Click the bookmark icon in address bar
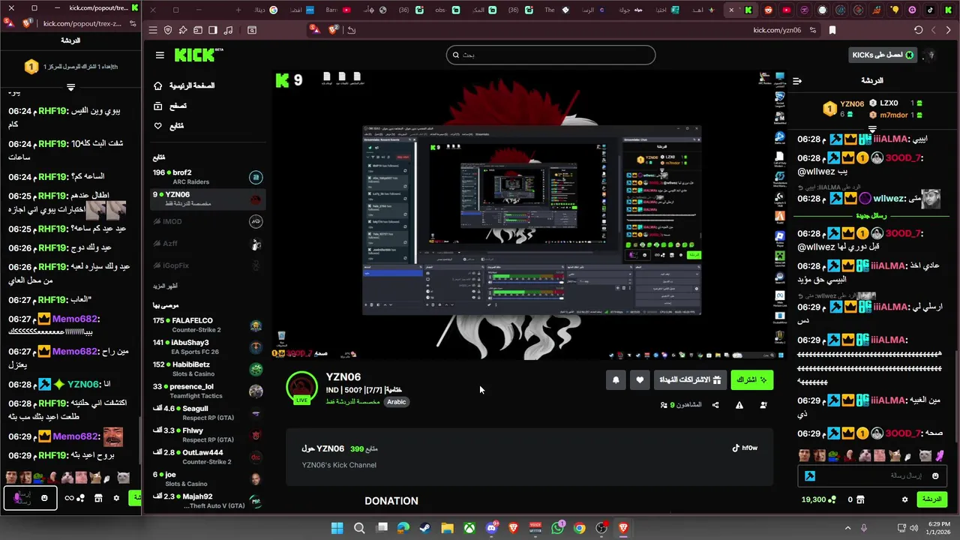 coord(832,30)
